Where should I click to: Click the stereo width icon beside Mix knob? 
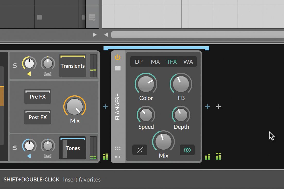(x=187, y=150)
